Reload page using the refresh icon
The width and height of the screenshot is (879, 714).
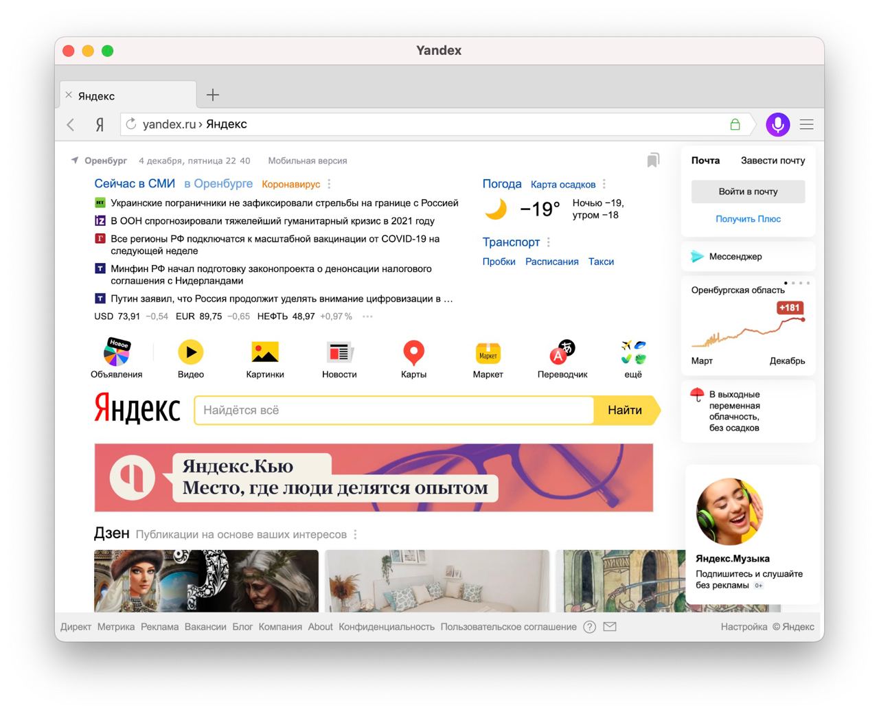131,124
